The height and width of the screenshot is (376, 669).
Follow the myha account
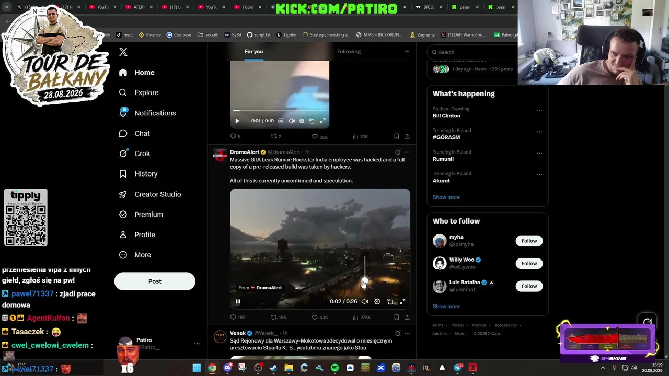pos(529,241)
